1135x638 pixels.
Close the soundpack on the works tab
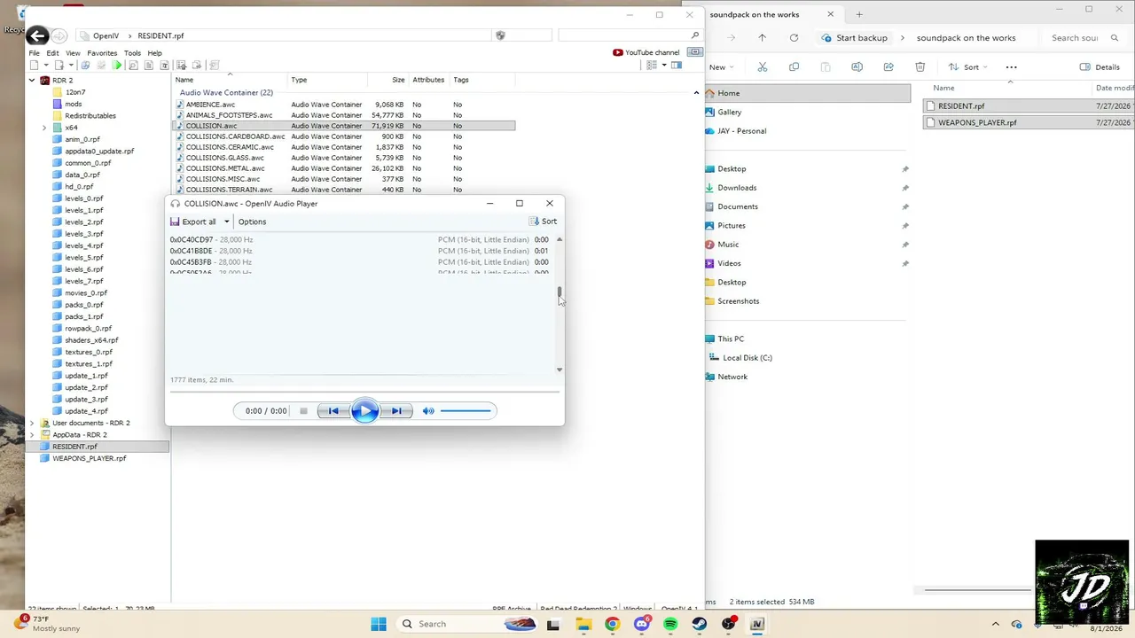[830, 14]
